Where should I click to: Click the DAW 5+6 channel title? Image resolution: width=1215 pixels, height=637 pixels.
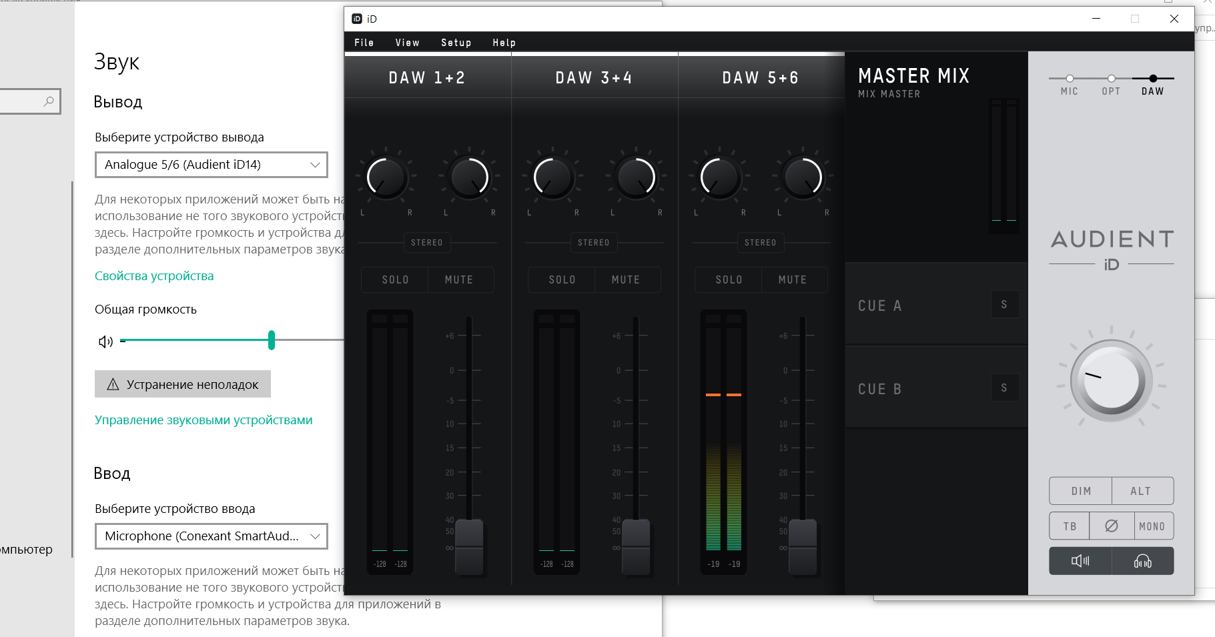[x=761, y=78]
